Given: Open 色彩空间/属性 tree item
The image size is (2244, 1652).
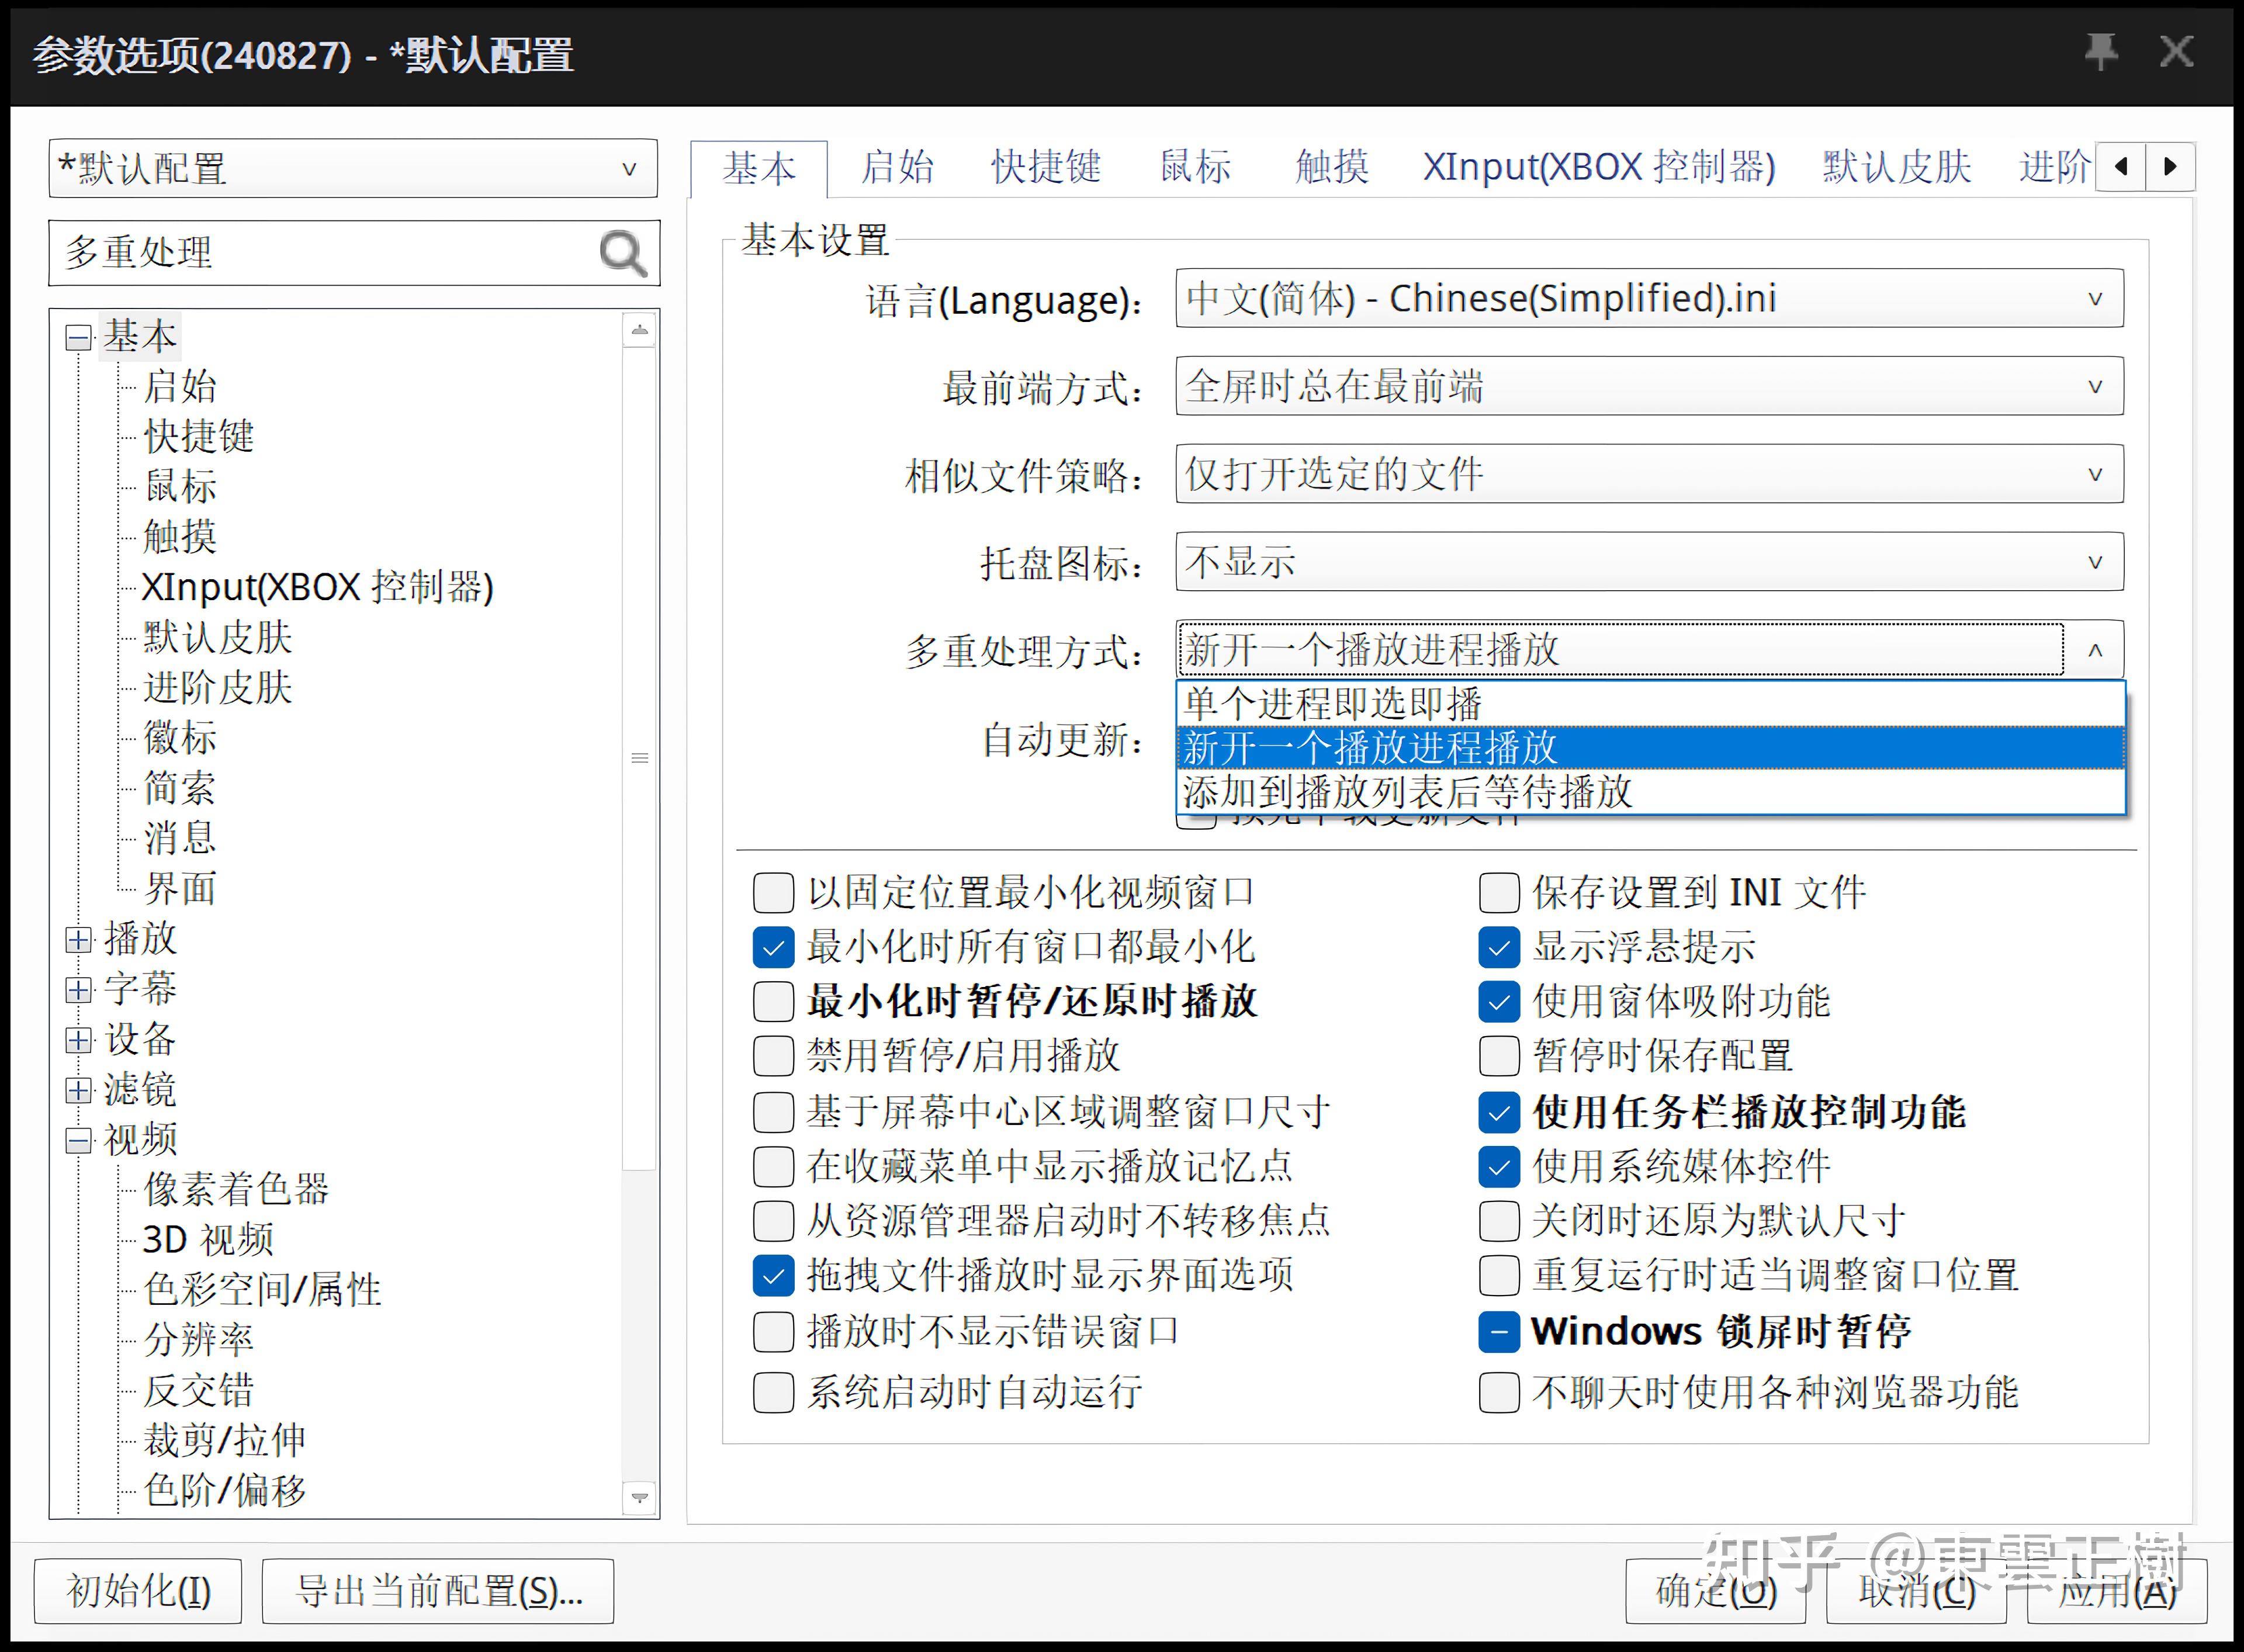Looking at the screenshot, I should [262, 1290].
